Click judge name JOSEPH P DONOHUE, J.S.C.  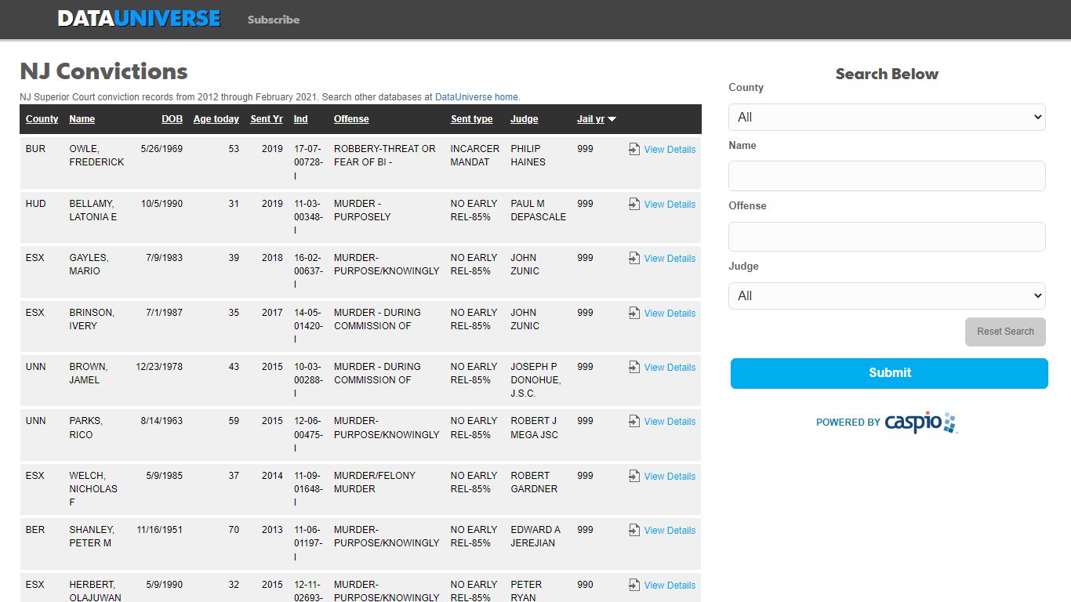tap(535, 380)
